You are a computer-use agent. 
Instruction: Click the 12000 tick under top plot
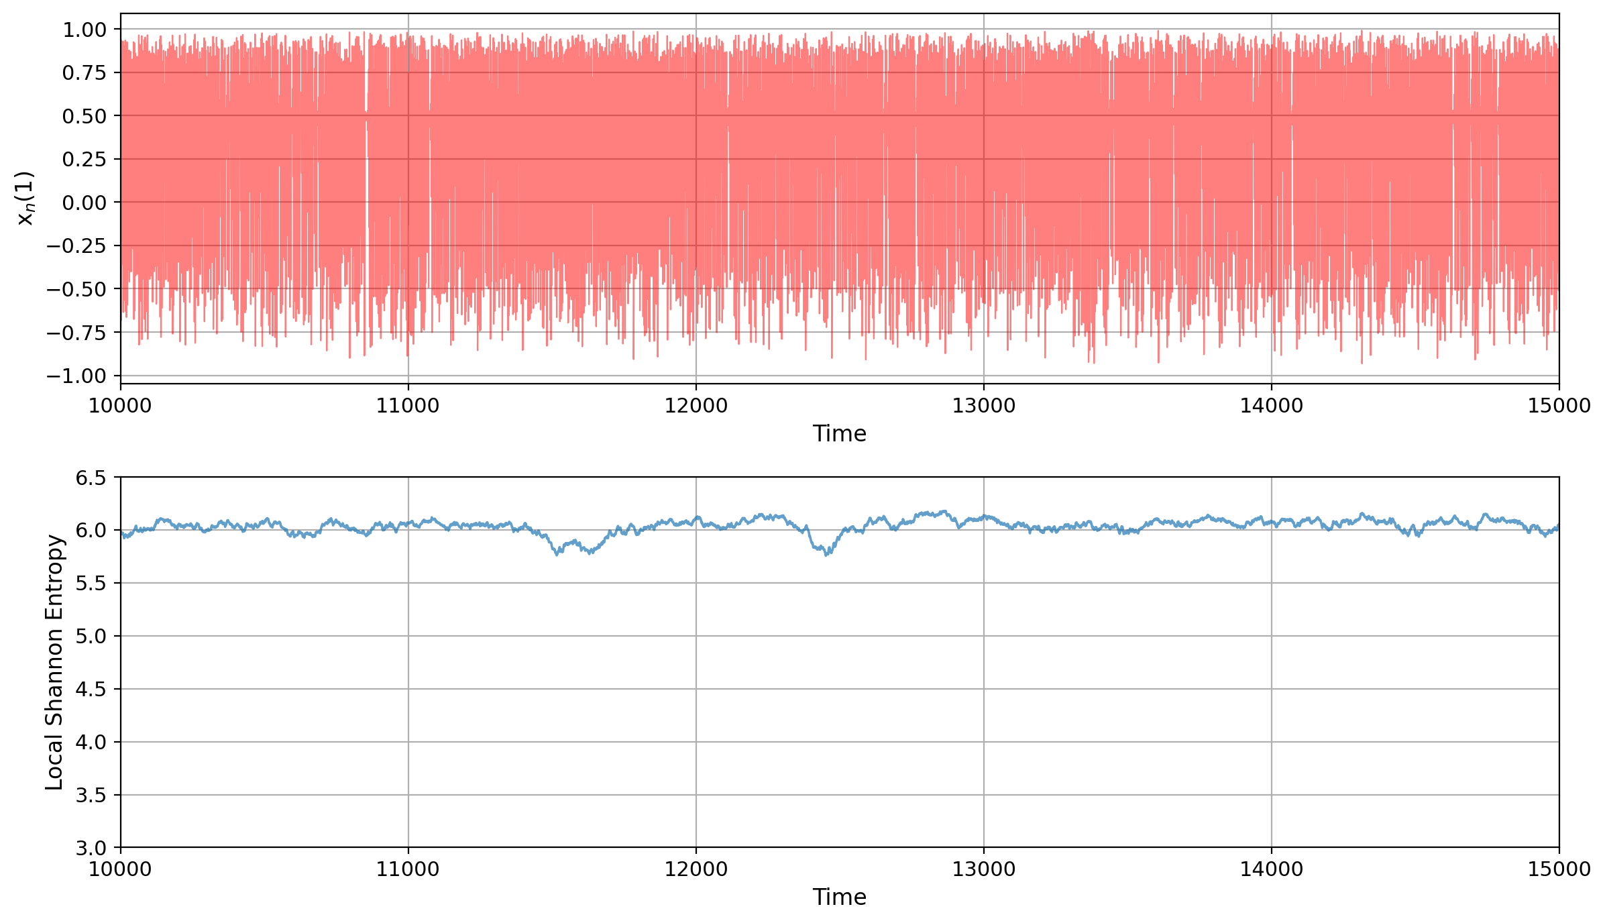tap(696, 406)
